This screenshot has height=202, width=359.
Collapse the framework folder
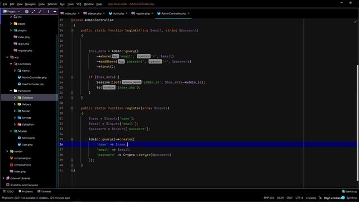point(11,91)
